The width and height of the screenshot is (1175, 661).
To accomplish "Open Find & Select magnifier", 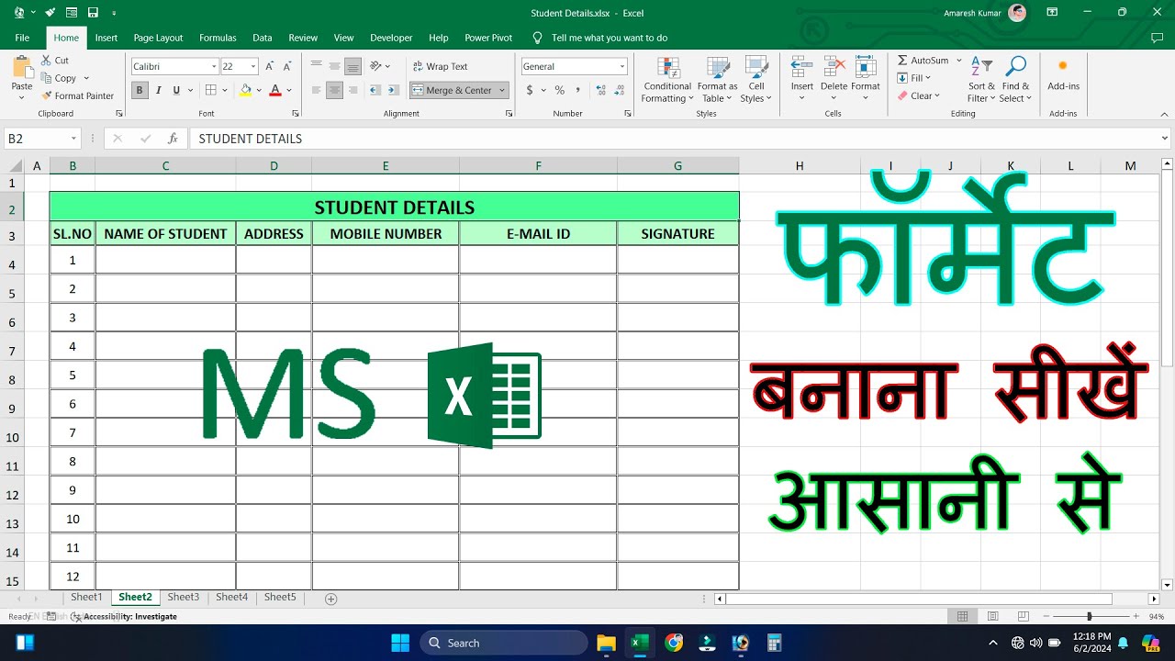I will (x=1015, y=80).
